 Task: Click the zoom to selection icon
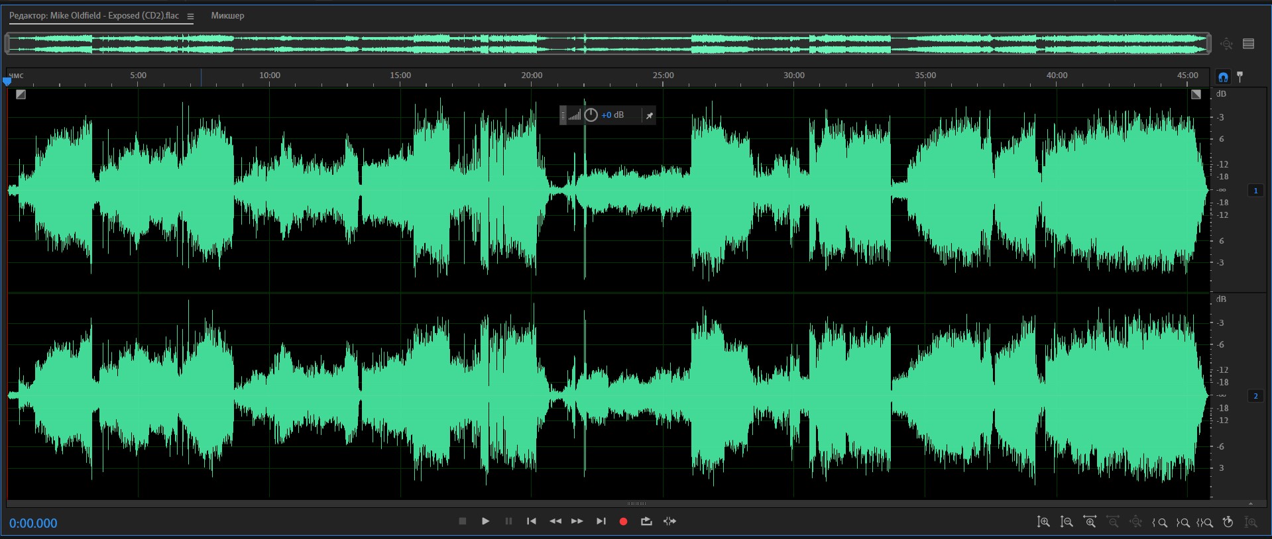click(1205, 522)
